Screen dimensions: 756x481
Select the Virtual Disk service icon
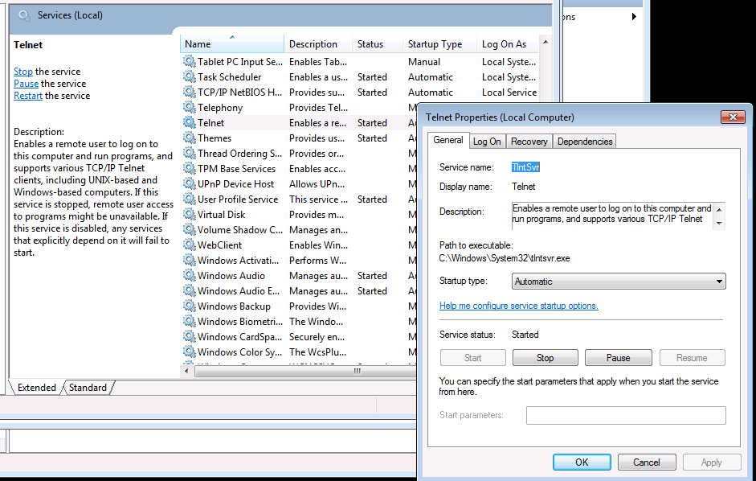click(189, 215)
